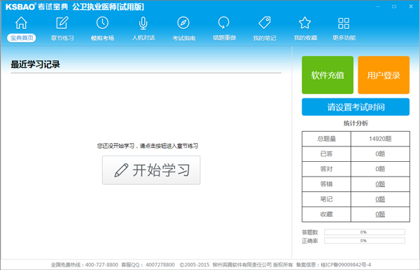Select the 章节练习 label

pyautogui.click(x=62, y=38)
